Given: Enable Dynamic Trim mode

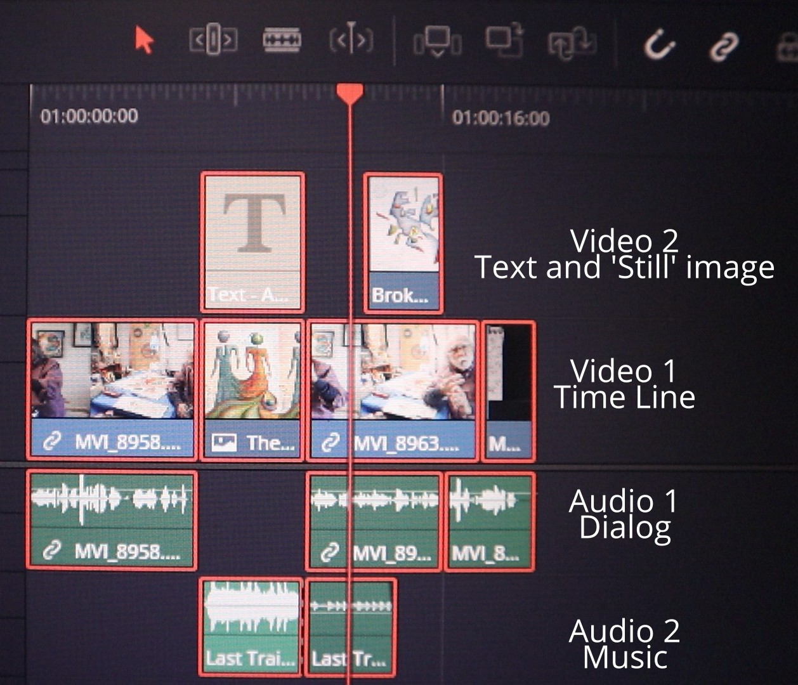Looking at the screenshot, I should pos(351,41).
